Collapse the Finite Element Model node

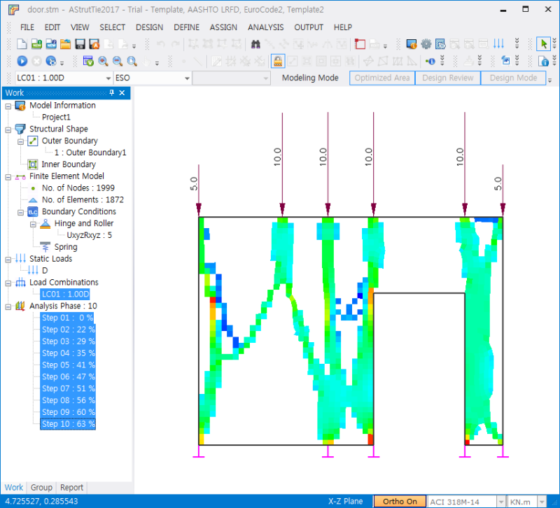pyautogui.click(x=8, y=177)
